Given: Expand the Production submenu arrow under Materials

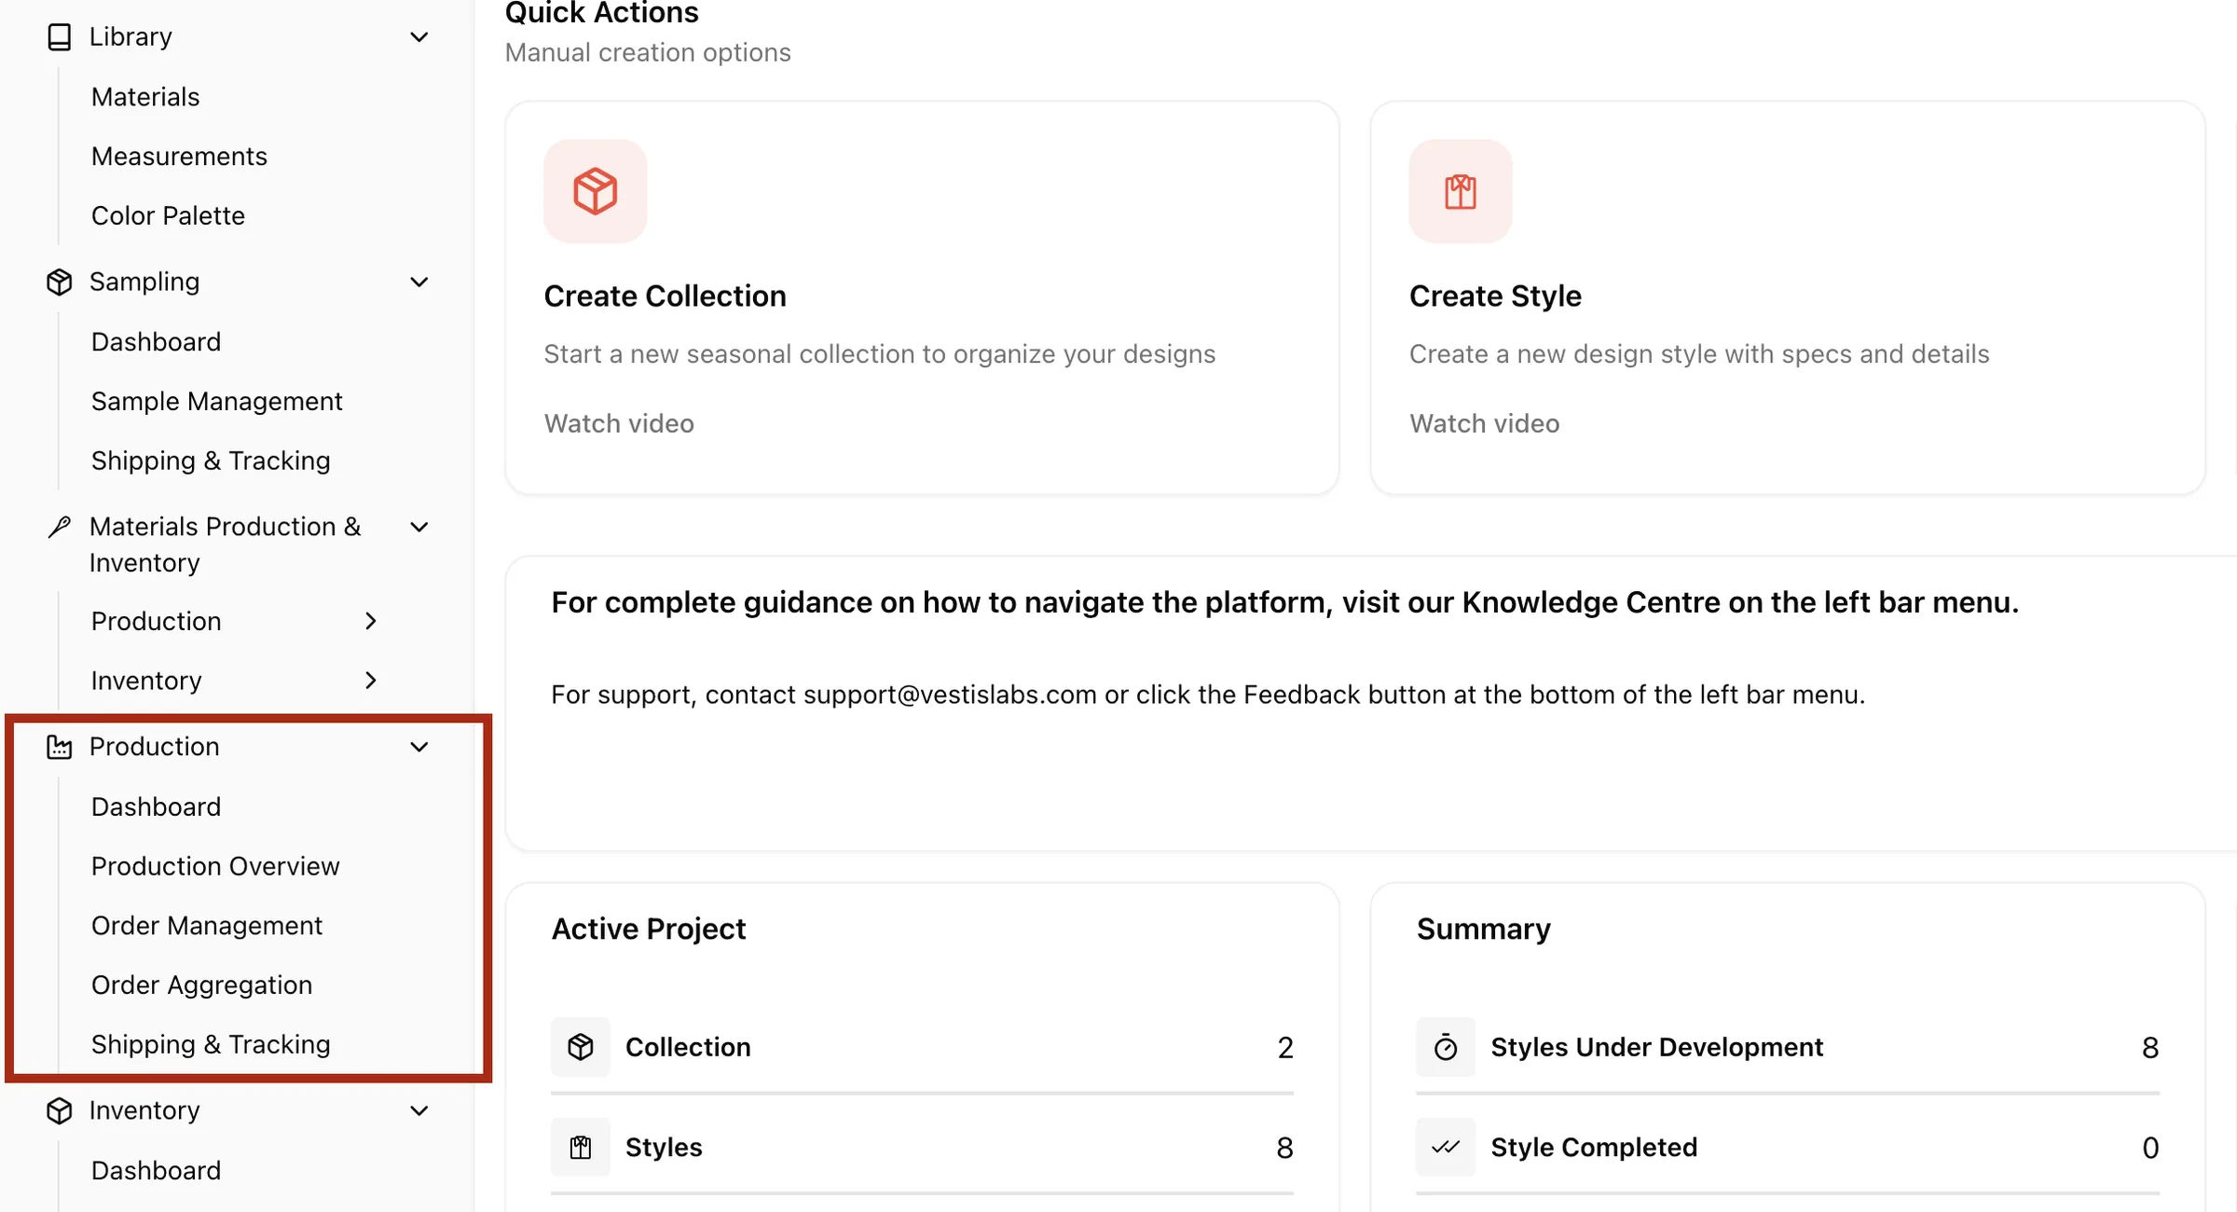Looking at the screenshot, I should click(371, 621).
